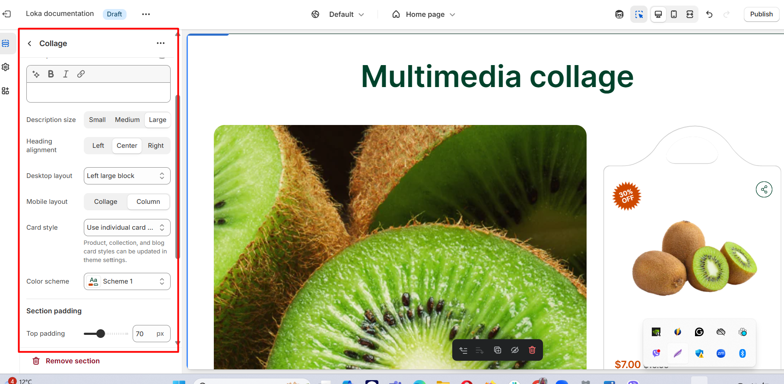Screen dimensions: 784x384
Task: Click the 30% OFF discount badge
Action: click(627, 196)
